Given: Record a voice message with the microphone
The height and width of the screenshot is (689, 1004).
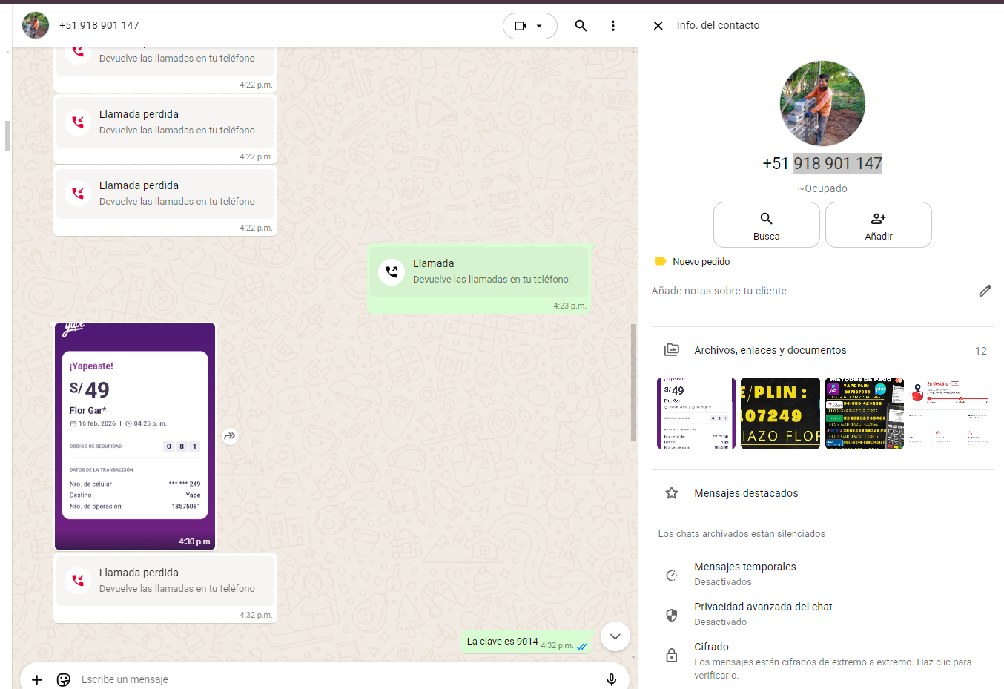Looking at the screenshot, I should click(611, 679).
